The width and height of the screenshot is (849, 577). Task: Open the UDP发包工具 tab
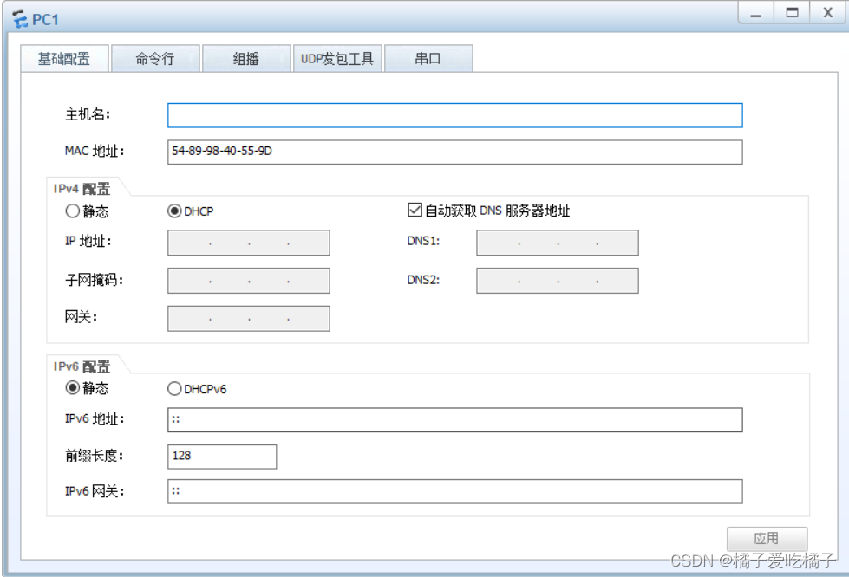coord(337,58)
